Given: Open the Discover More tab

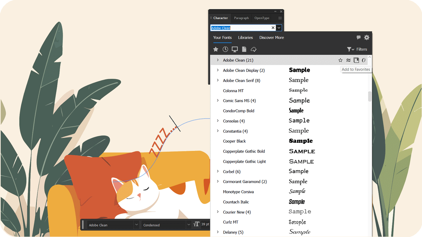Looking at the screenshot, I should [x=271, y=37].
